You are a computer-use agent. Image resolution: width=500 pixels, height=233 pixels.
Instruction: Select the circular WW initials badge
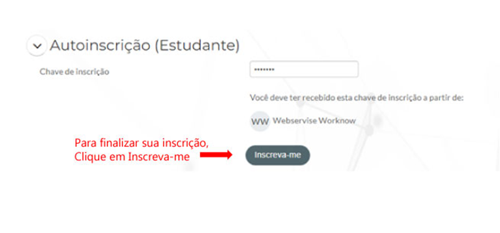click(x=260, y=121)
